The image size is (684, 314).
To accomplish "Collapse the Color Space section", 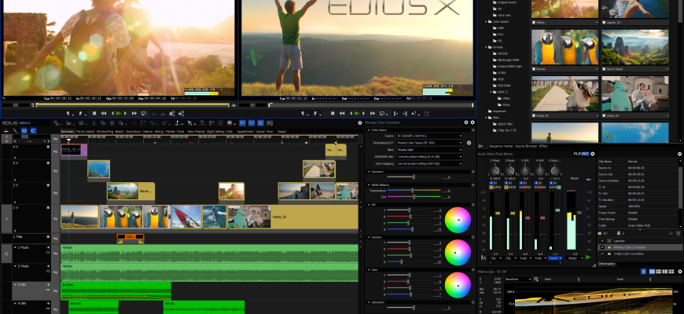I will [368, 130].
